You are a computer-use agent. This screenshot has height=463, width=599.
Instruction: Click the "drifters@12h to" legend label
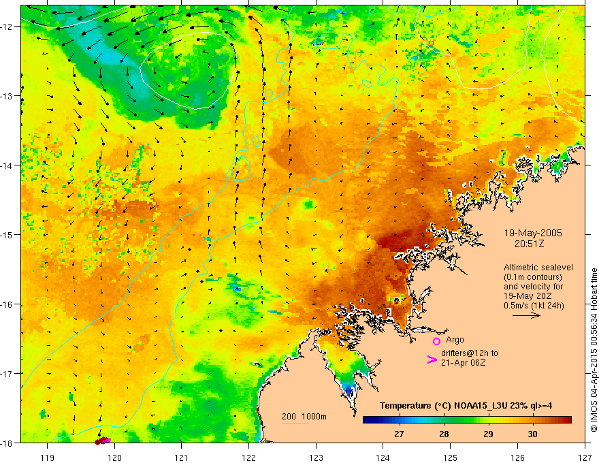[x=470, y=353]
